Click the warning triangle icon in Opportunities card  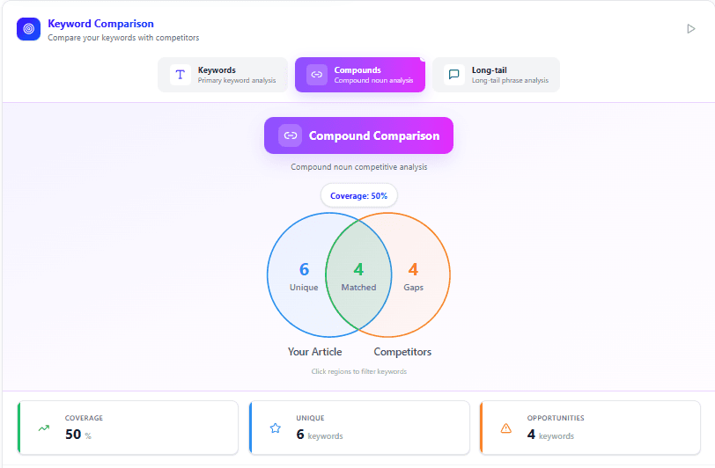pyautogui.click(x=505, y=428)
